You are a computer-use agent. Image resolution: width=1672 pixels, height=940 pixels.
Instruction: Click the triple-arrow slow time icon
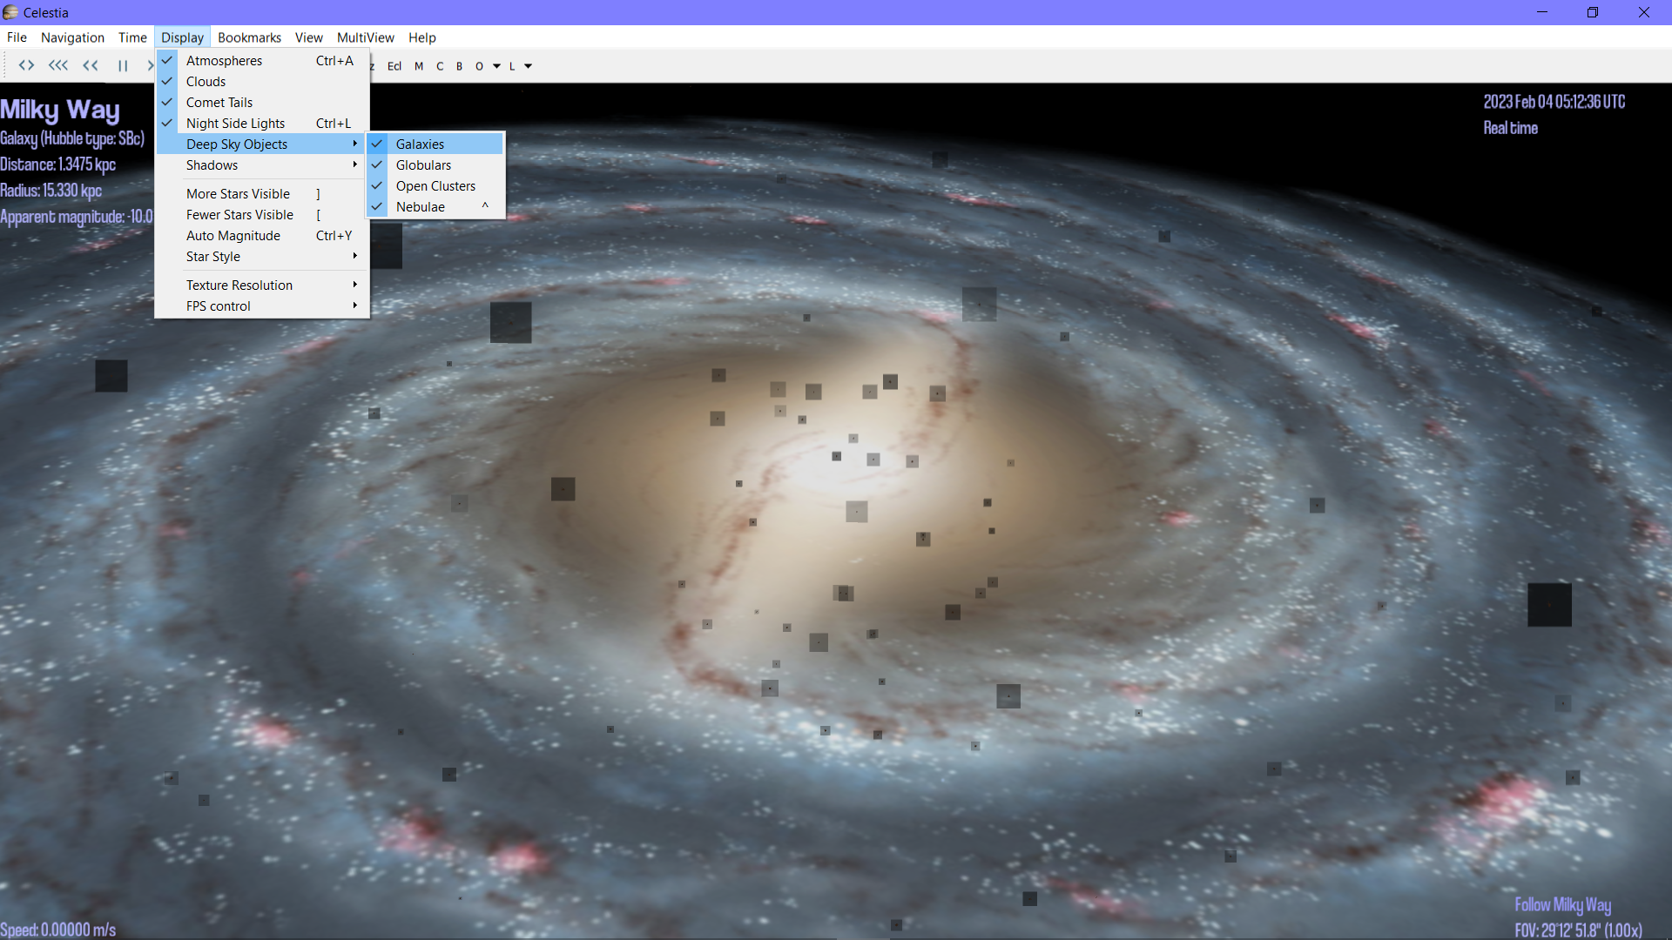[x=58, y=65]
